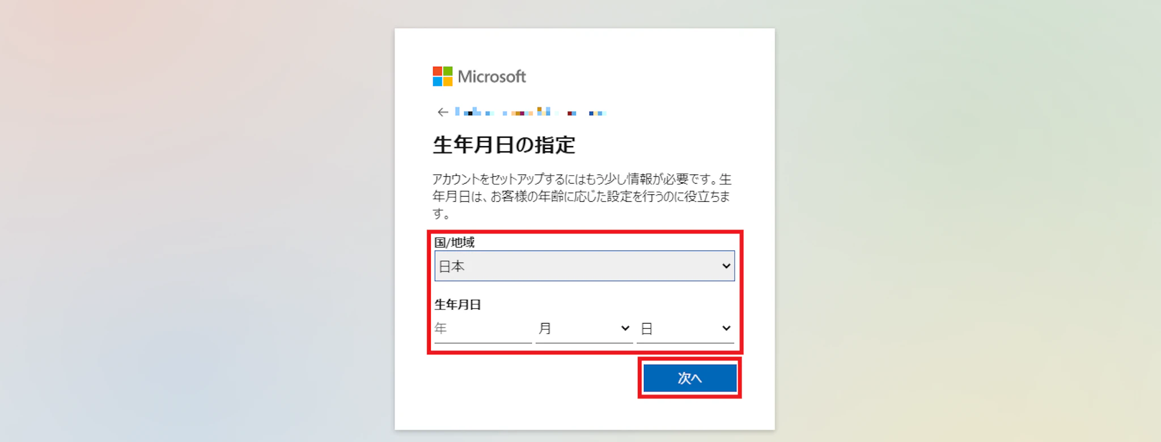Open the 月 month dropdown
This screenshot has height=442, width=1161.
point(584,329)
